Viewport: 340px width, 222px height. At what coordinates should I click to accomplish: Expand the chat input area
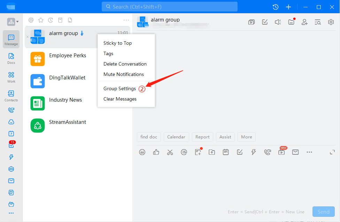tap(332, 152)
